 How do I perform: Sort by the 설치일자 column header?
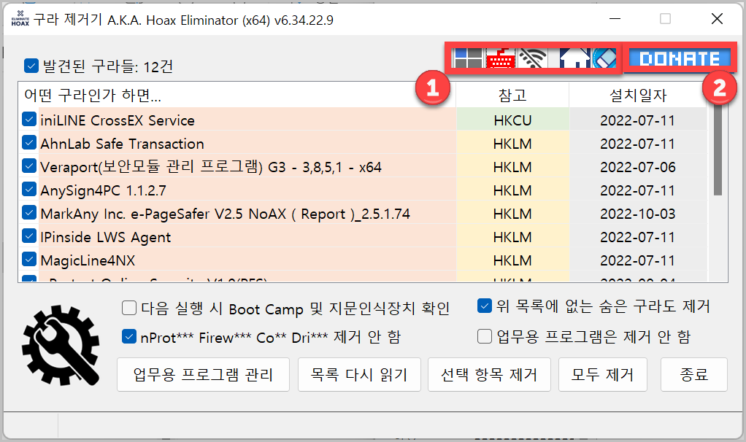point(637,95)
